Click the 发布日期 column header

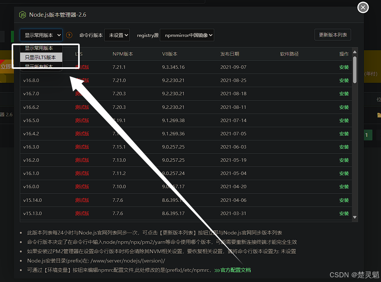point(230,54)
